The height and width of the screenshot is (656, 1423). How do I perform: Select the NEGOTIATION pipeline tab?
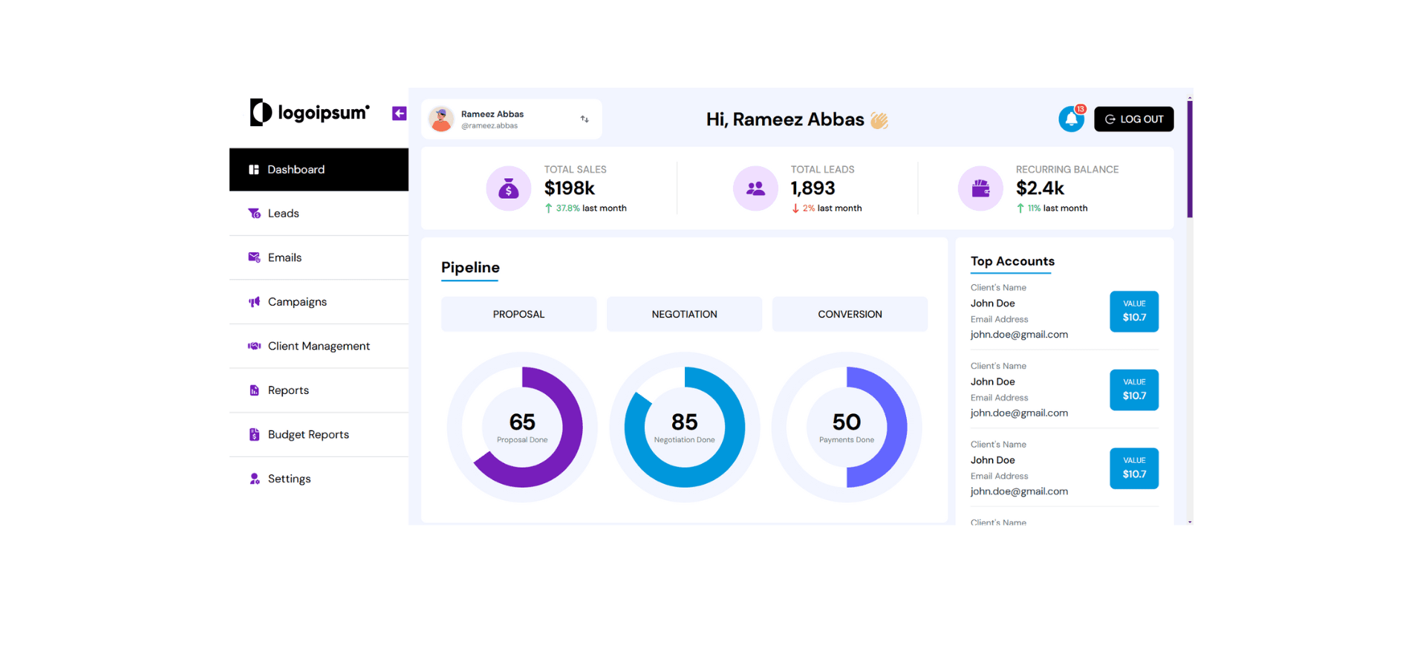684,314
